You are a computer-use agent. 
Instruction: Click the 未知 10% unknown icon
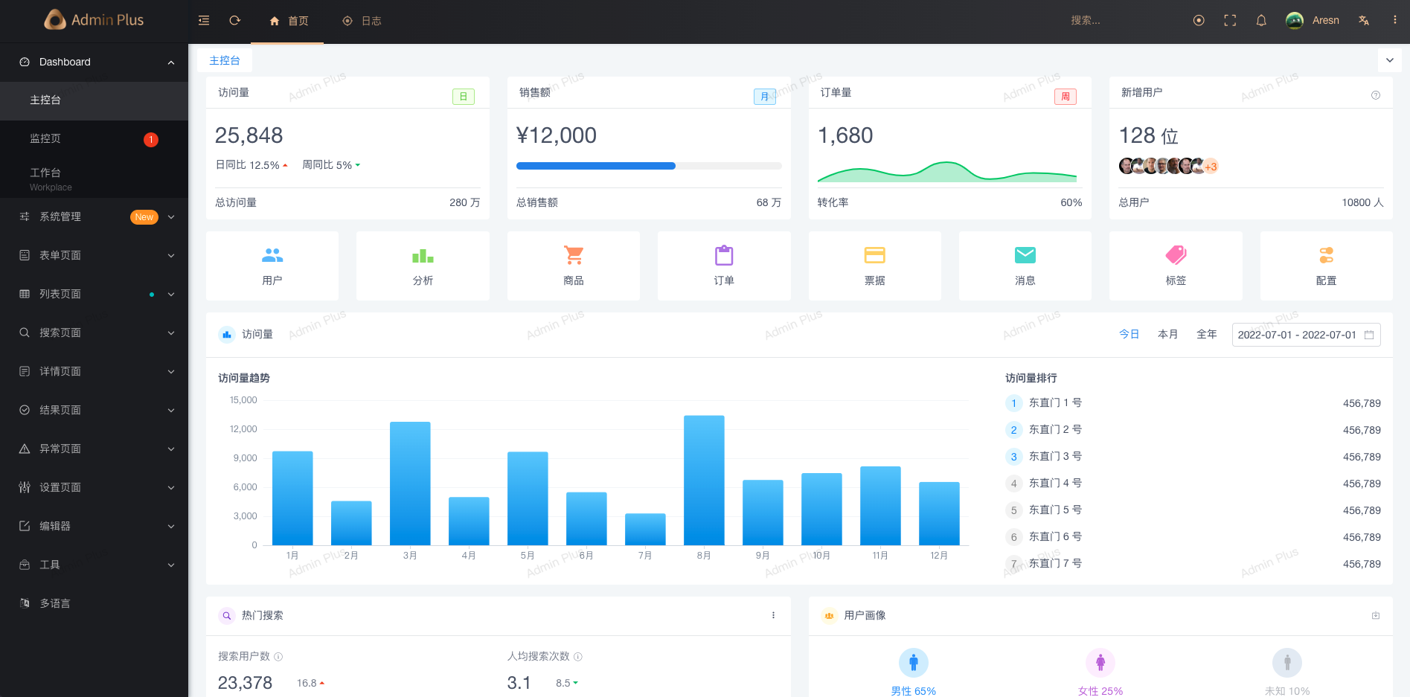coord(1287,663)
